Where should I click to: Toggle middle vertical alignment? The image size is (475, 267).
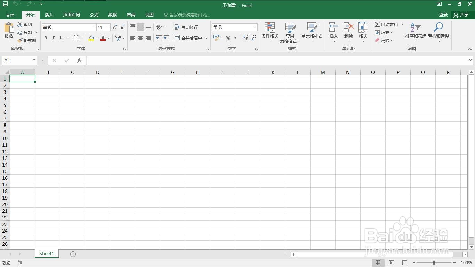click(140, 27)
